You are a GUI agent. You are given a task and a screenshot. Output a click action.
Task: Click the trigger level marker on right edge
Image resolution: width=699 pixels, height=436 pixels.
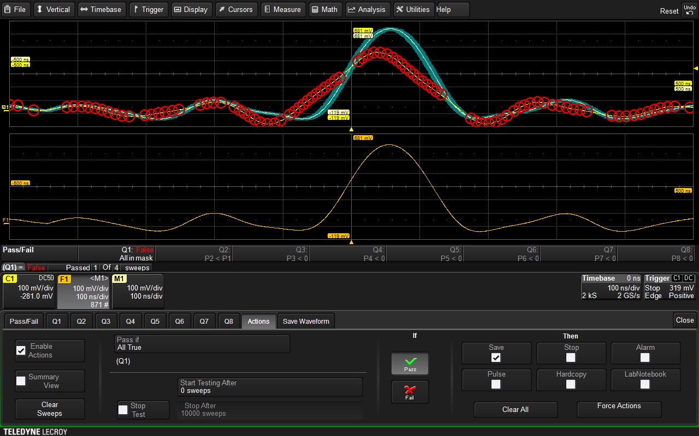pyautogui.click(x=695, y=68)
